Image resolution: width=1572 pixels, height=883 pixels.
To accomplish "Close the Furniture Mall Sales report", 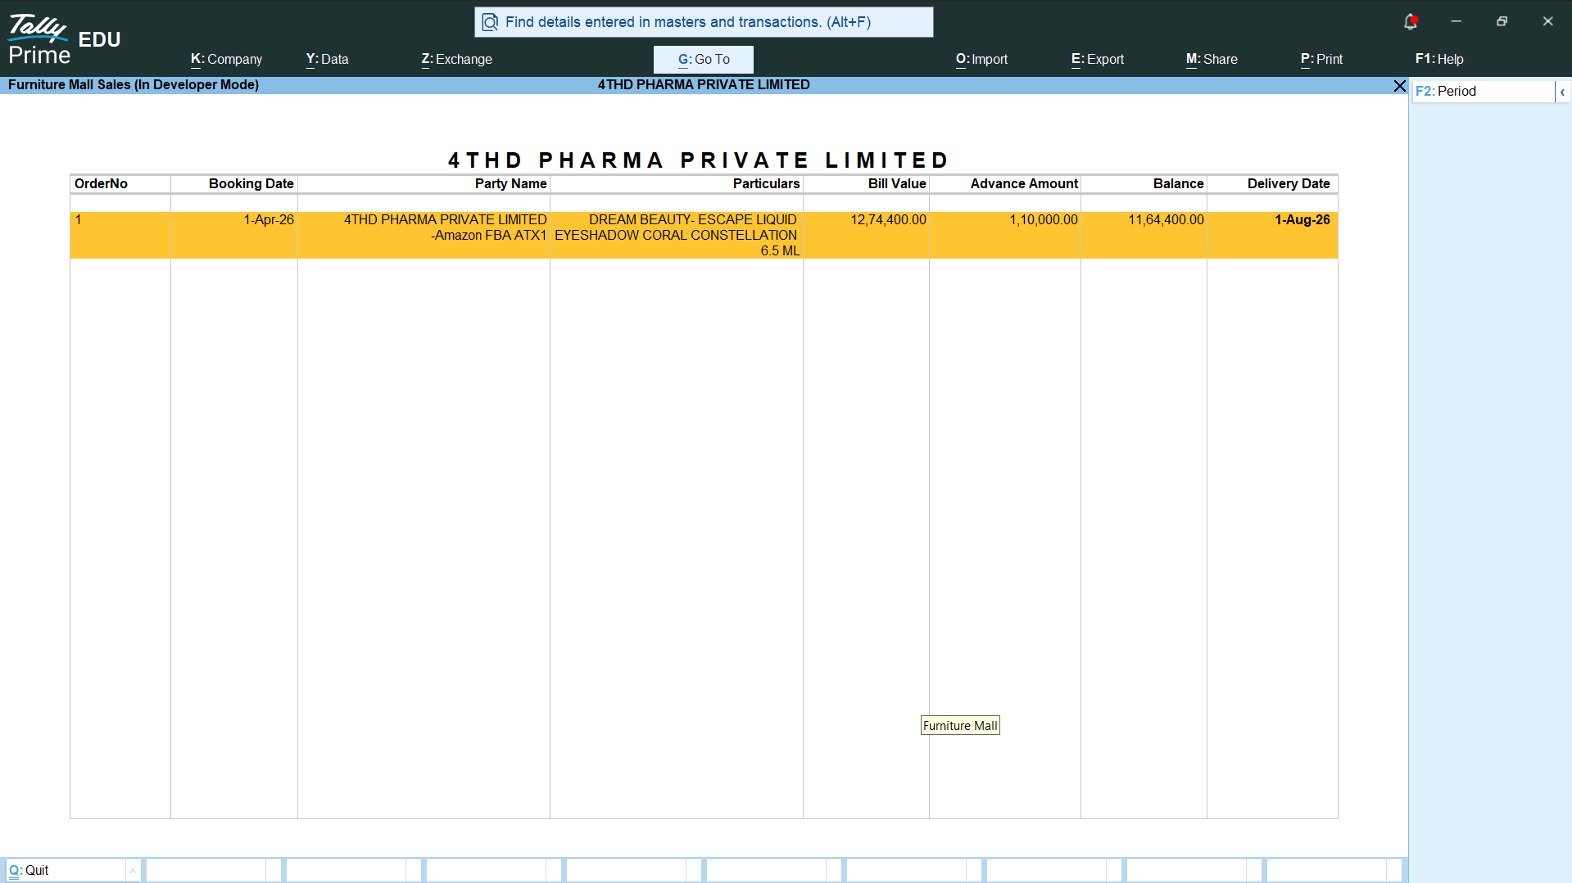I will coord(1399,86).
